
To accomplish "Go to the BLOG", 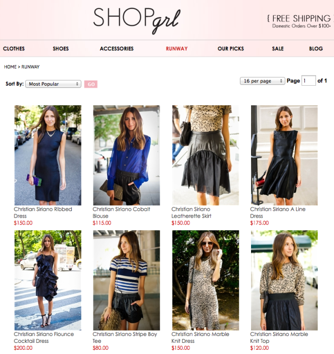I will coord(316,49).
